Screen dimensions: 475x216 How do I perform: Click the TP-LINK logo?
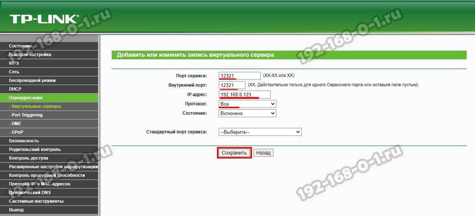pos(43,19)
